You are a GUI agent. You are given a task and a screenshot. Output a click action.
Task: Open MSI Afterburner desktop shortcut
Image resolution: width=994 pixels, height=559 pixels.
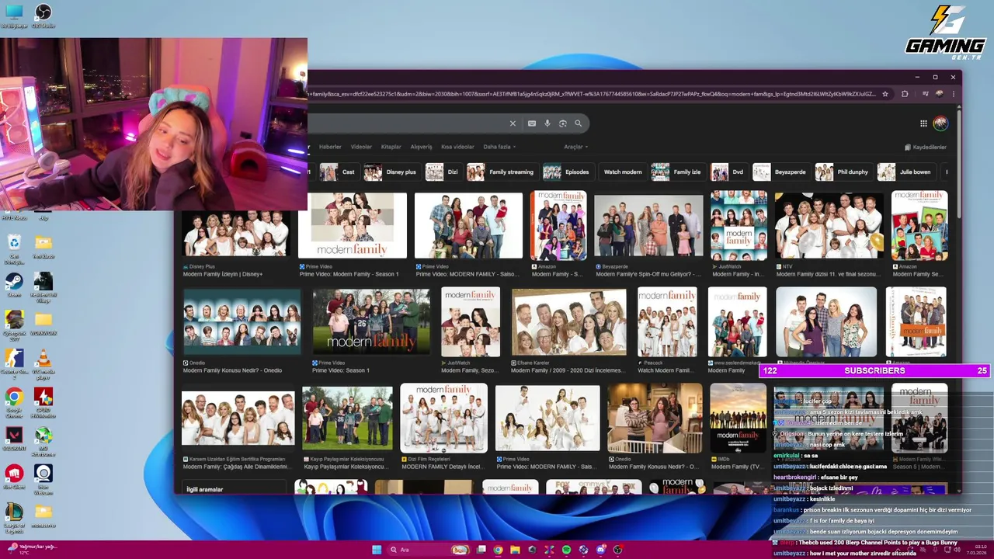(x=43, y=439)
